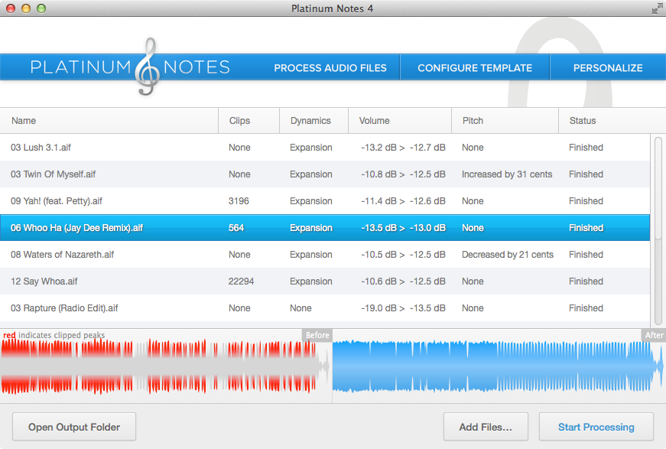Viewport: 666px width, 449px height.
Task: Sort by the Clips column header
Action: [x=239, y=121]
